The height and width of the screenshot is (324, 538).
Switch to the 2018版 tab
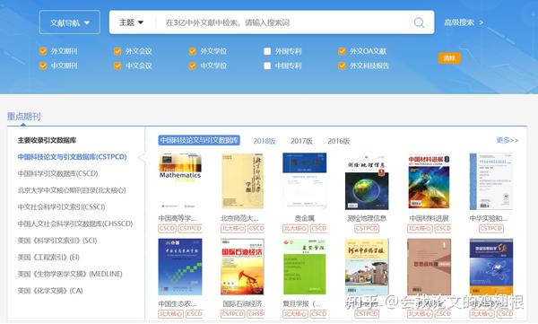pyautogui.click(x=265, y=141)
